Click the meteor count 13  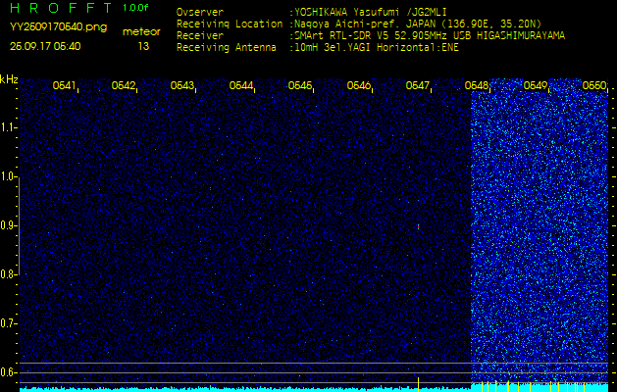click(143, 46)
